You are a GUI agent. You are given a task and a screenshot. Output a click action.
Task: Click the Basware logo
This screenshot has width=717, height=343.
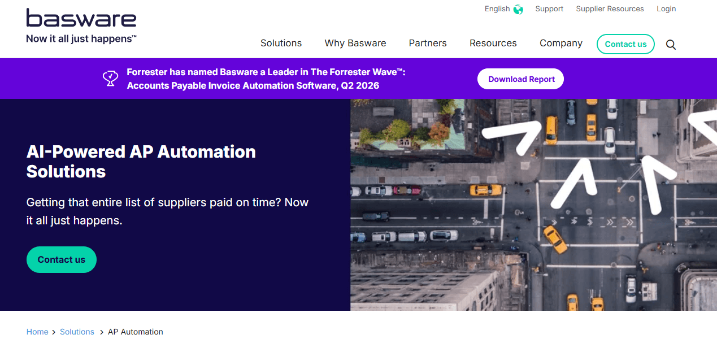click(81, 25)
